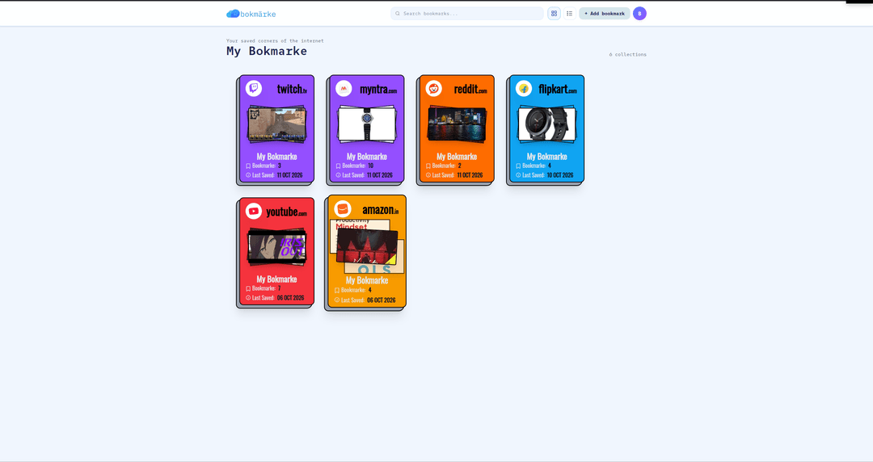
Task: Click "06 OCT 2026" date on amazon card
Action: (x=382, y=300)
